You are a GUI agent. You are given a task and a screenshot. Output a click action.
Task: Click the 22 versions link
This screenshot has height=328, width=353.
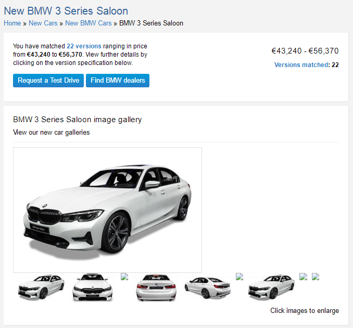click(84, 46)
